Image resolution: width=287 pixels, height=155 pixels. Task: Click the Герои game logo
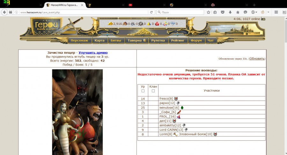coord(46,26)
